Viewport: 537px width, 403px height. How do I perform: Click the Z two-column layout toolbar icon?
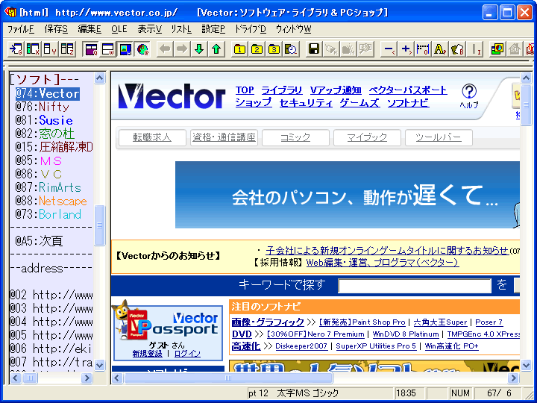67,49
